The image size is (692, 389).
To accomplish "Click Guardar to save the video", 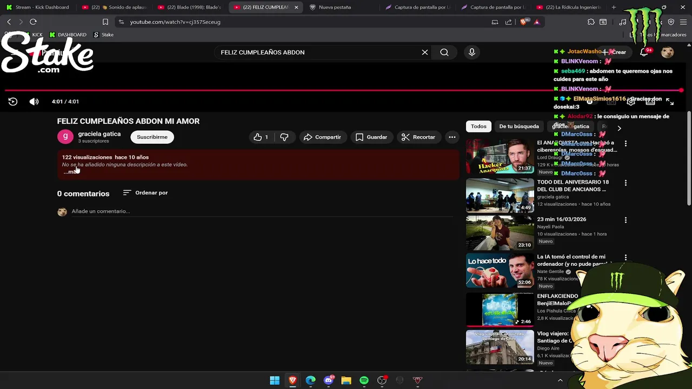I will click(371, 137).
